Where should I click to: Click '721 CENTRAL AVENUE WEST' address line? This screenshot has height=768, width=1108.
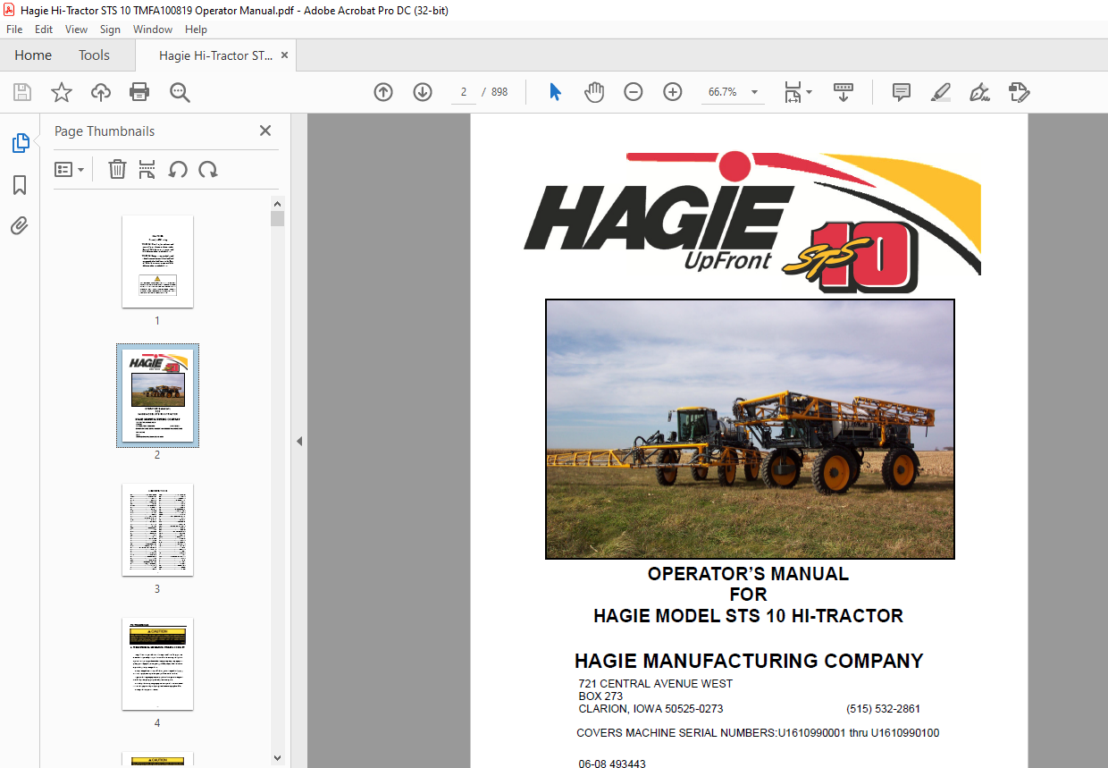(x=655, y=684)
